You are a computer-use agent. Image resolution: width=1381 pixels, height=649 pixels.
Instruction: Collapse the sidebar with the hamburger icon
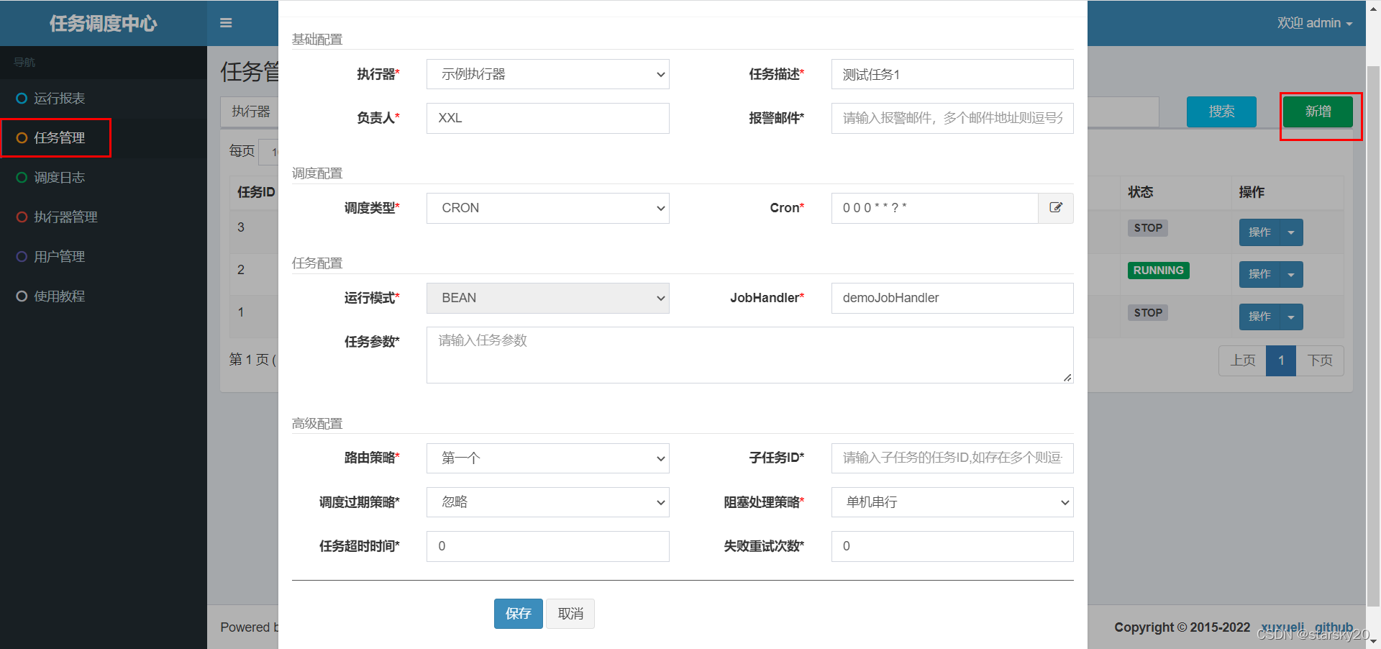(226, 23)
